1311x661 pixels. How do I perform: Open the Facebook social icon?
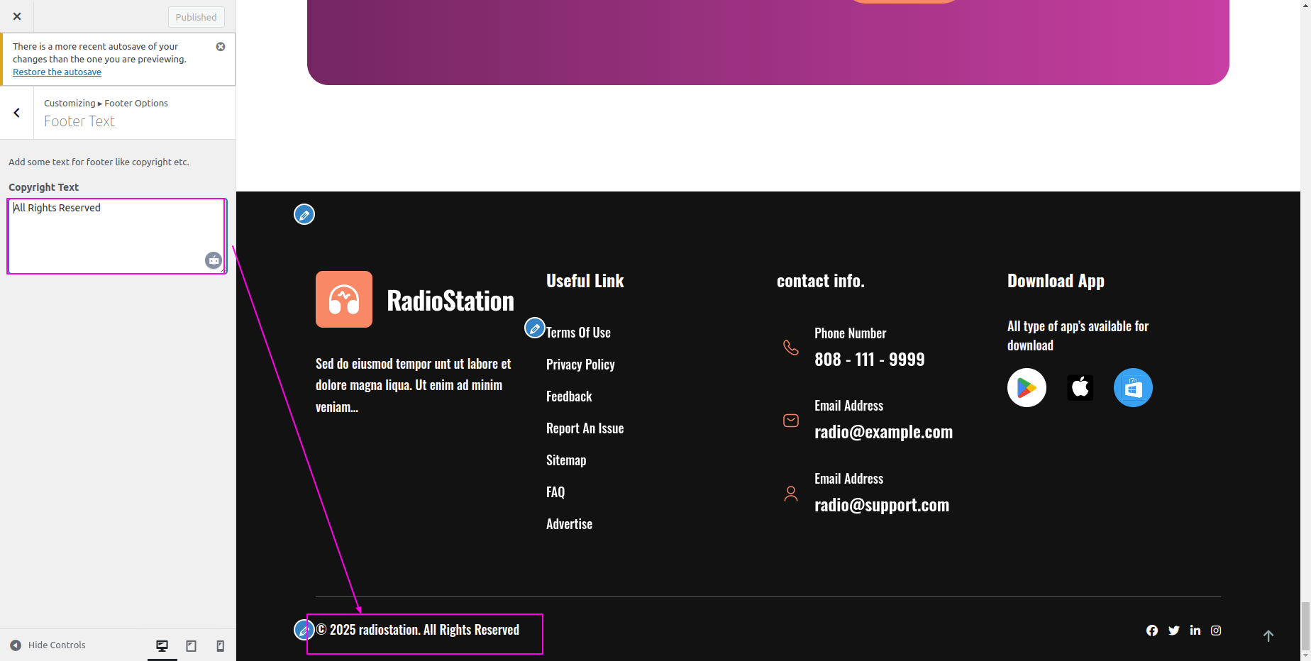[1152, 631]
